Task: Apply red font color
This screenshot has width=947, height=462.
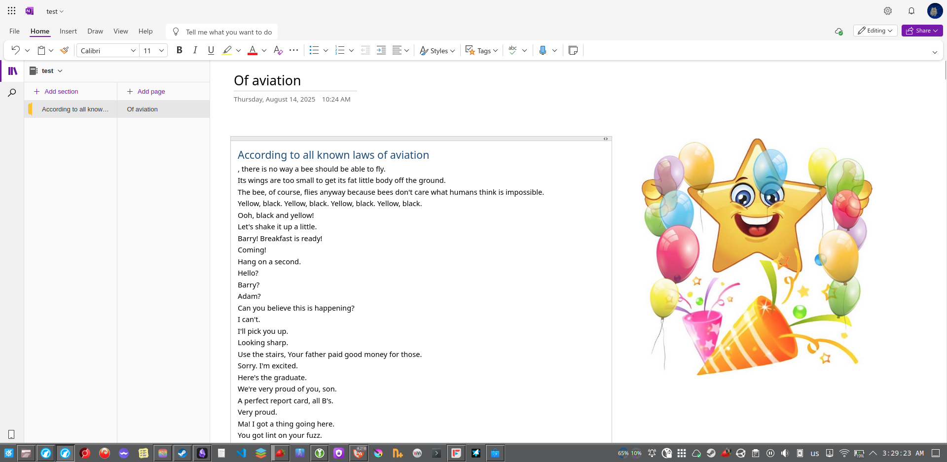Action: coord(253,50)
